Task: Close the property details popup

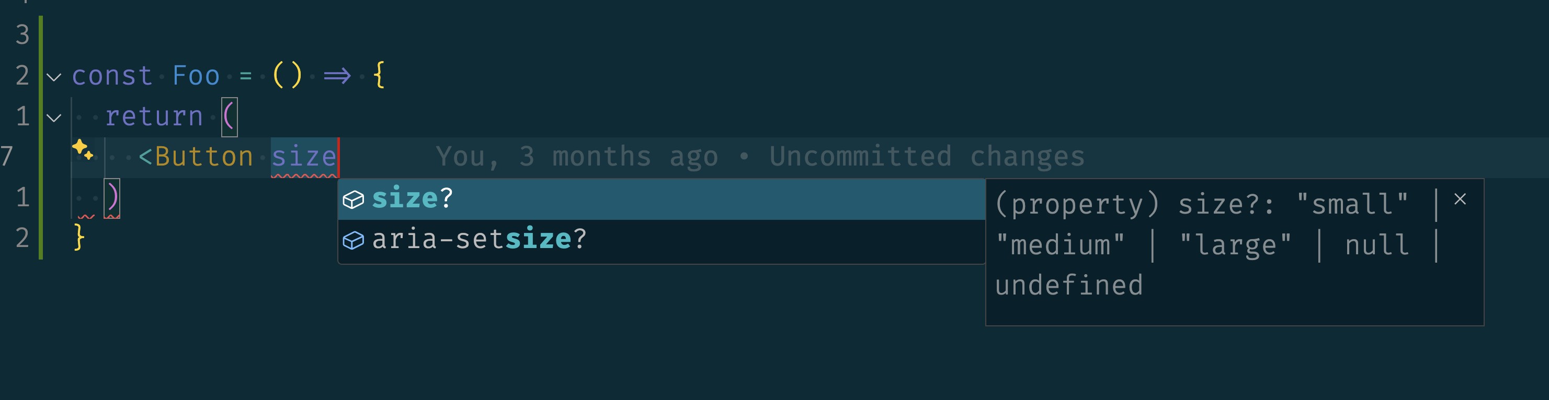Action: (1460, 199)
